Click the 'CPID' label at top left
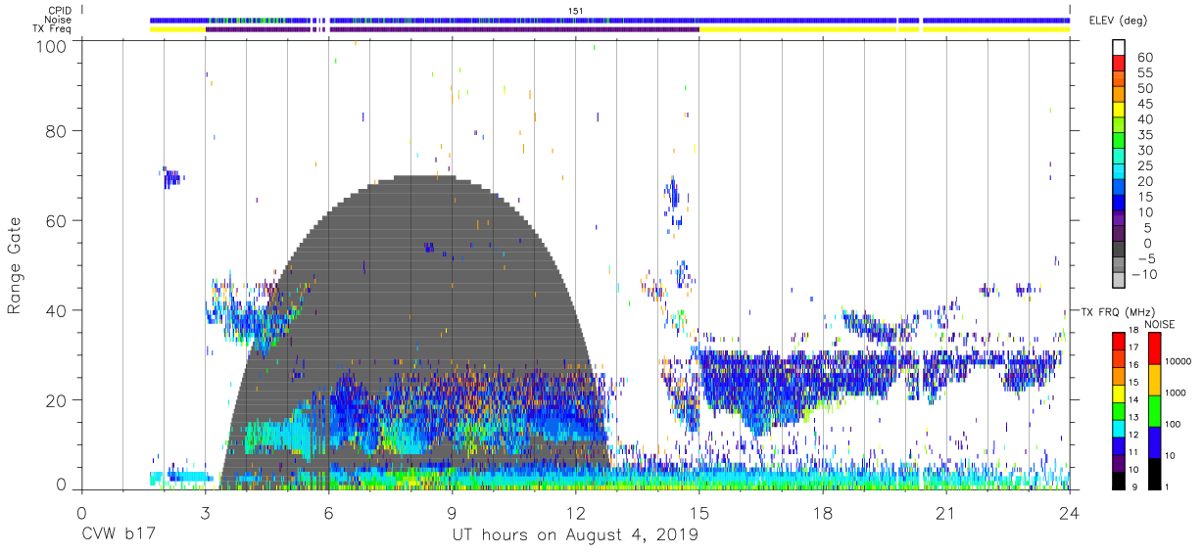The image size is (1203, 555). tap(60, 11)
